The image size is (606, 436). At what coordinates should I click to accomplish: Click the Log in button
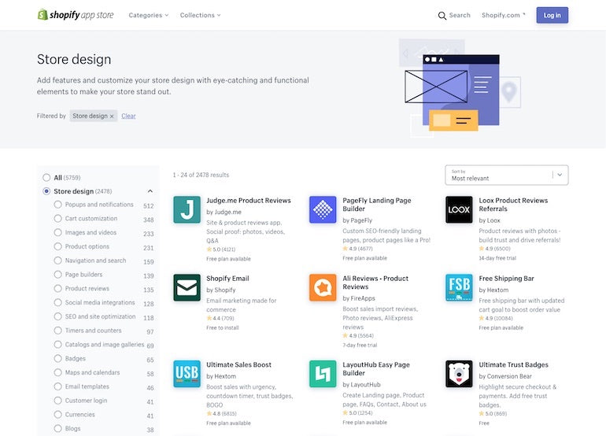click(x=552, y=15)
